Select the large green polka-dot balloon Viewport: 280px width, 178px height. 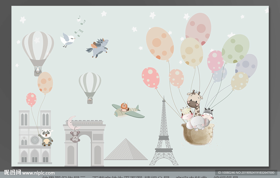tap(235, 48)
